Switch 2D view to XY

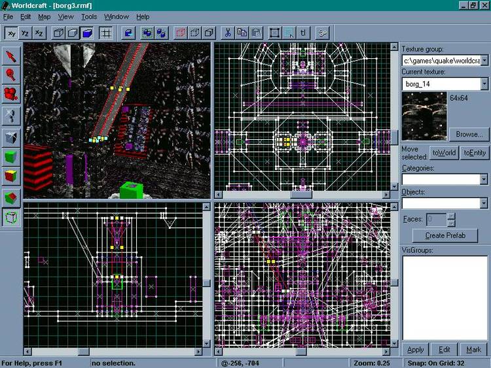coord(11,32)
